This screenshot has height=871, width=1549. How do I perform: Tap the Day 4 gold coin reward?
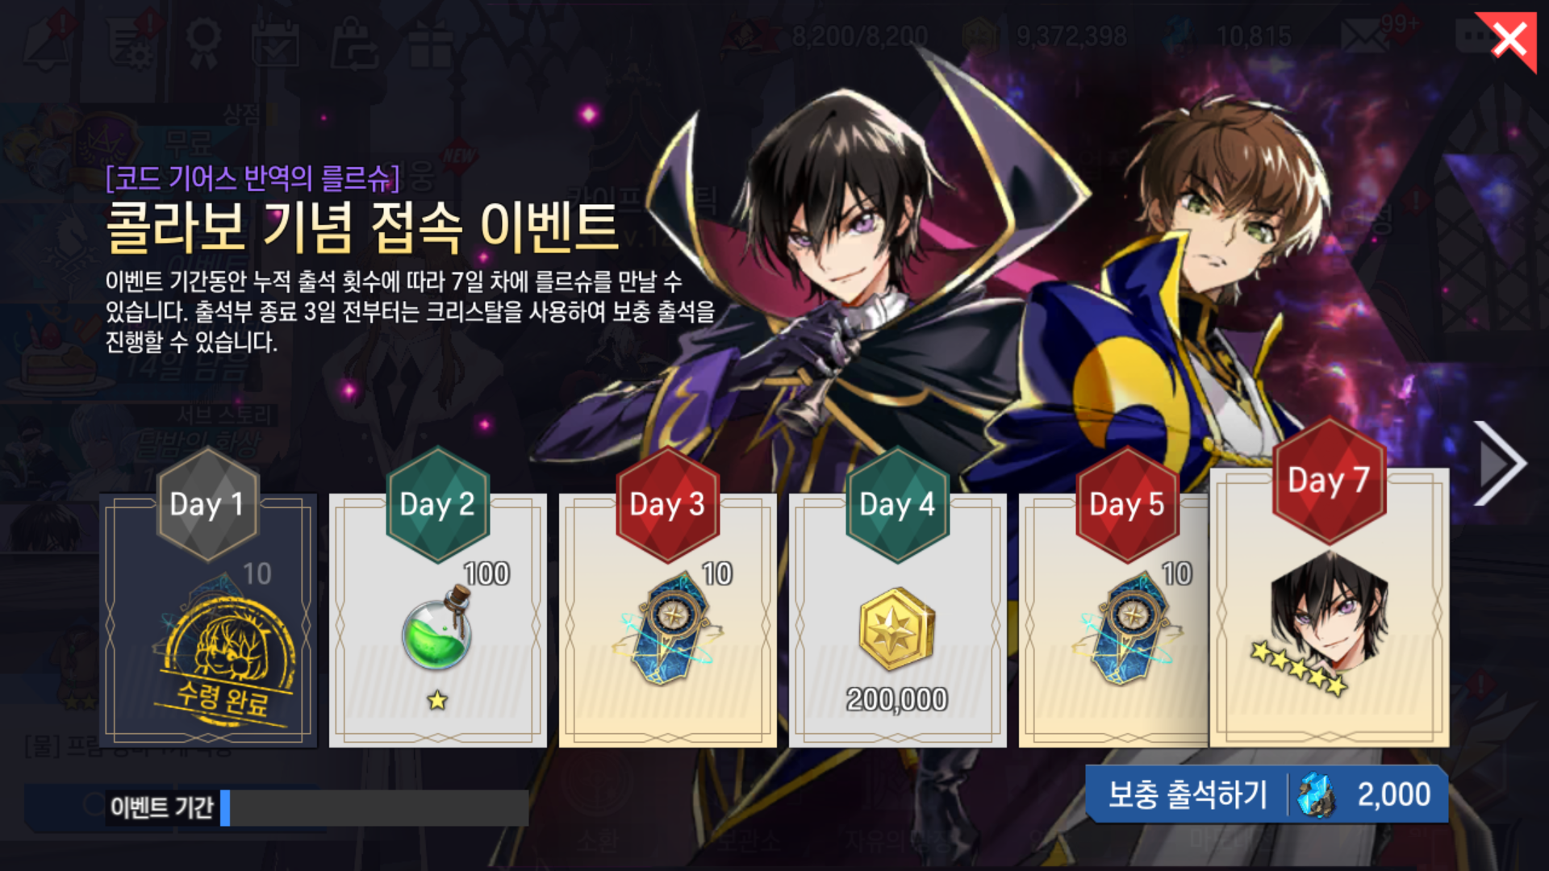click(896, 629)
